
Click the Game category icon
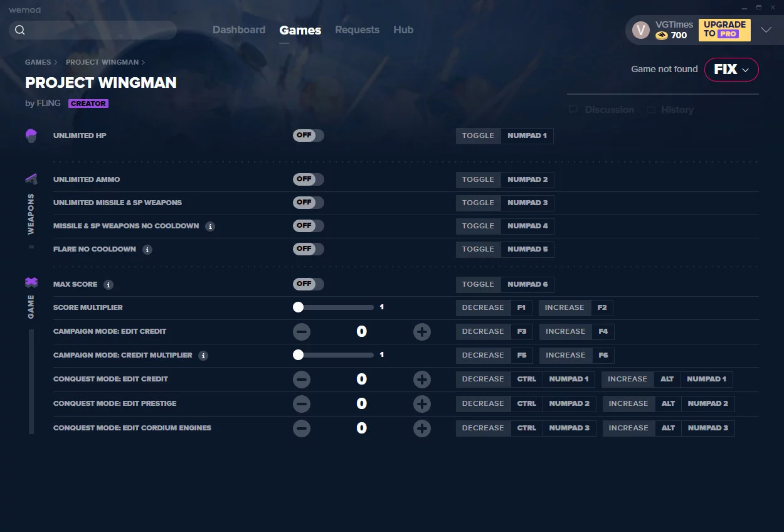tap(31, 283)
